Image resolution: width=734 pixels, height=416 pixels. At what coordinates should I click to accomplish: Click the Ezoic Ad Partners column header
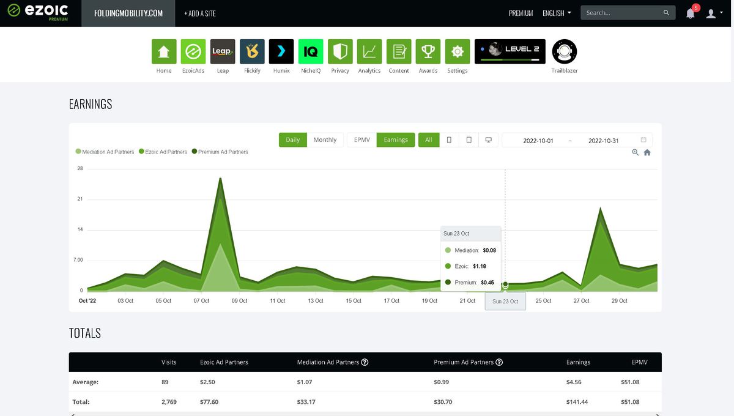(224, 362)
